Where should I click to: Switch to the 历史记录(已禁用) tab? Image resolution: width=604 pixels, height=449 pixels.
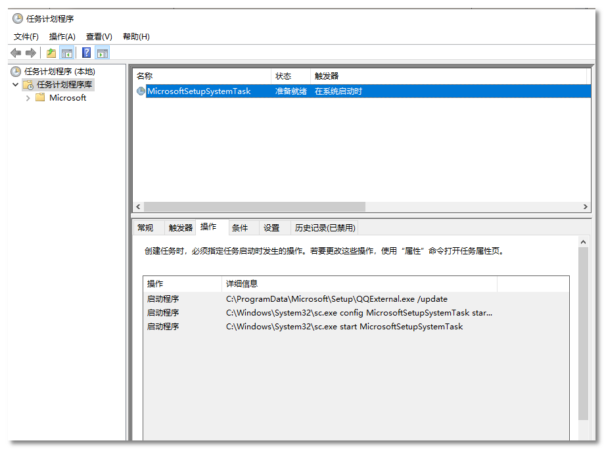click(x=325, y=228)
